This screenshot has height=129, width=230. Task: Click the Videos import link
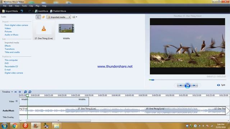pos(8,28)
